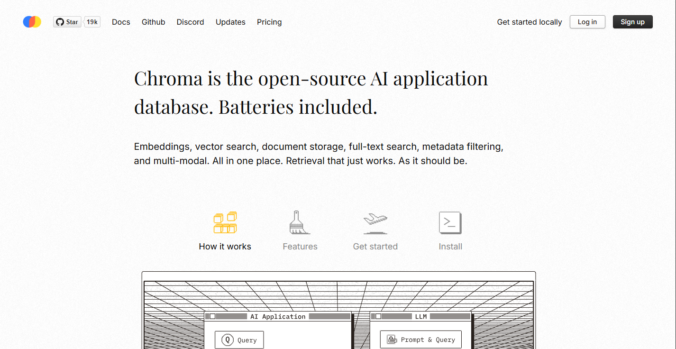Click the AI Application window title bar box
The width and height of the screenshot is (676, 349).
(x=213, y=316)
